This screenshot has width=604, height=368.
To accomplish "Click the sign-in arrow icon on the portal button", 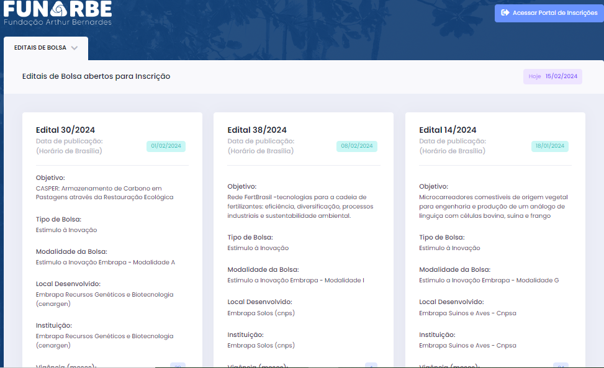I will 505,12.
